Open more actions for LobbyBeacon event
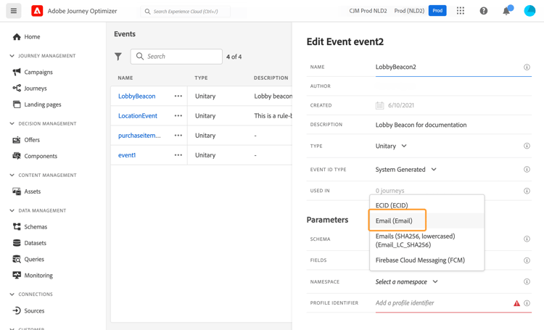Screen dimensions: 544x330 tap(178, 96)
